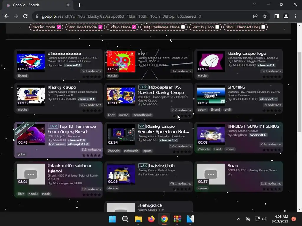Open (black midi) rainbow tylenol title

[69, 168]
